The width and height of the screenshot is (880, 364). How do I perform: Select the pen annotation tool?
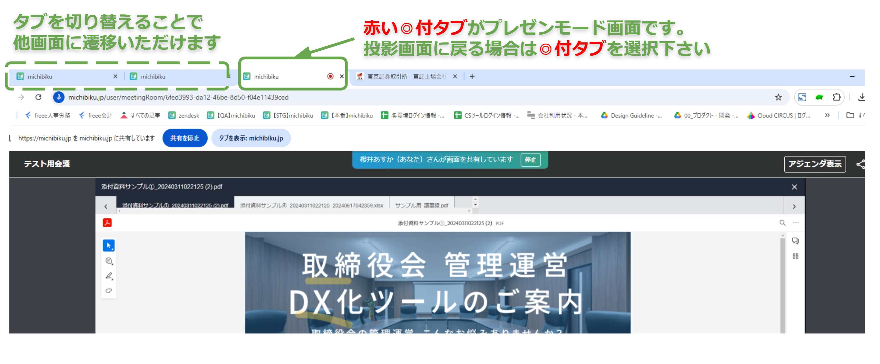point(109,276)
